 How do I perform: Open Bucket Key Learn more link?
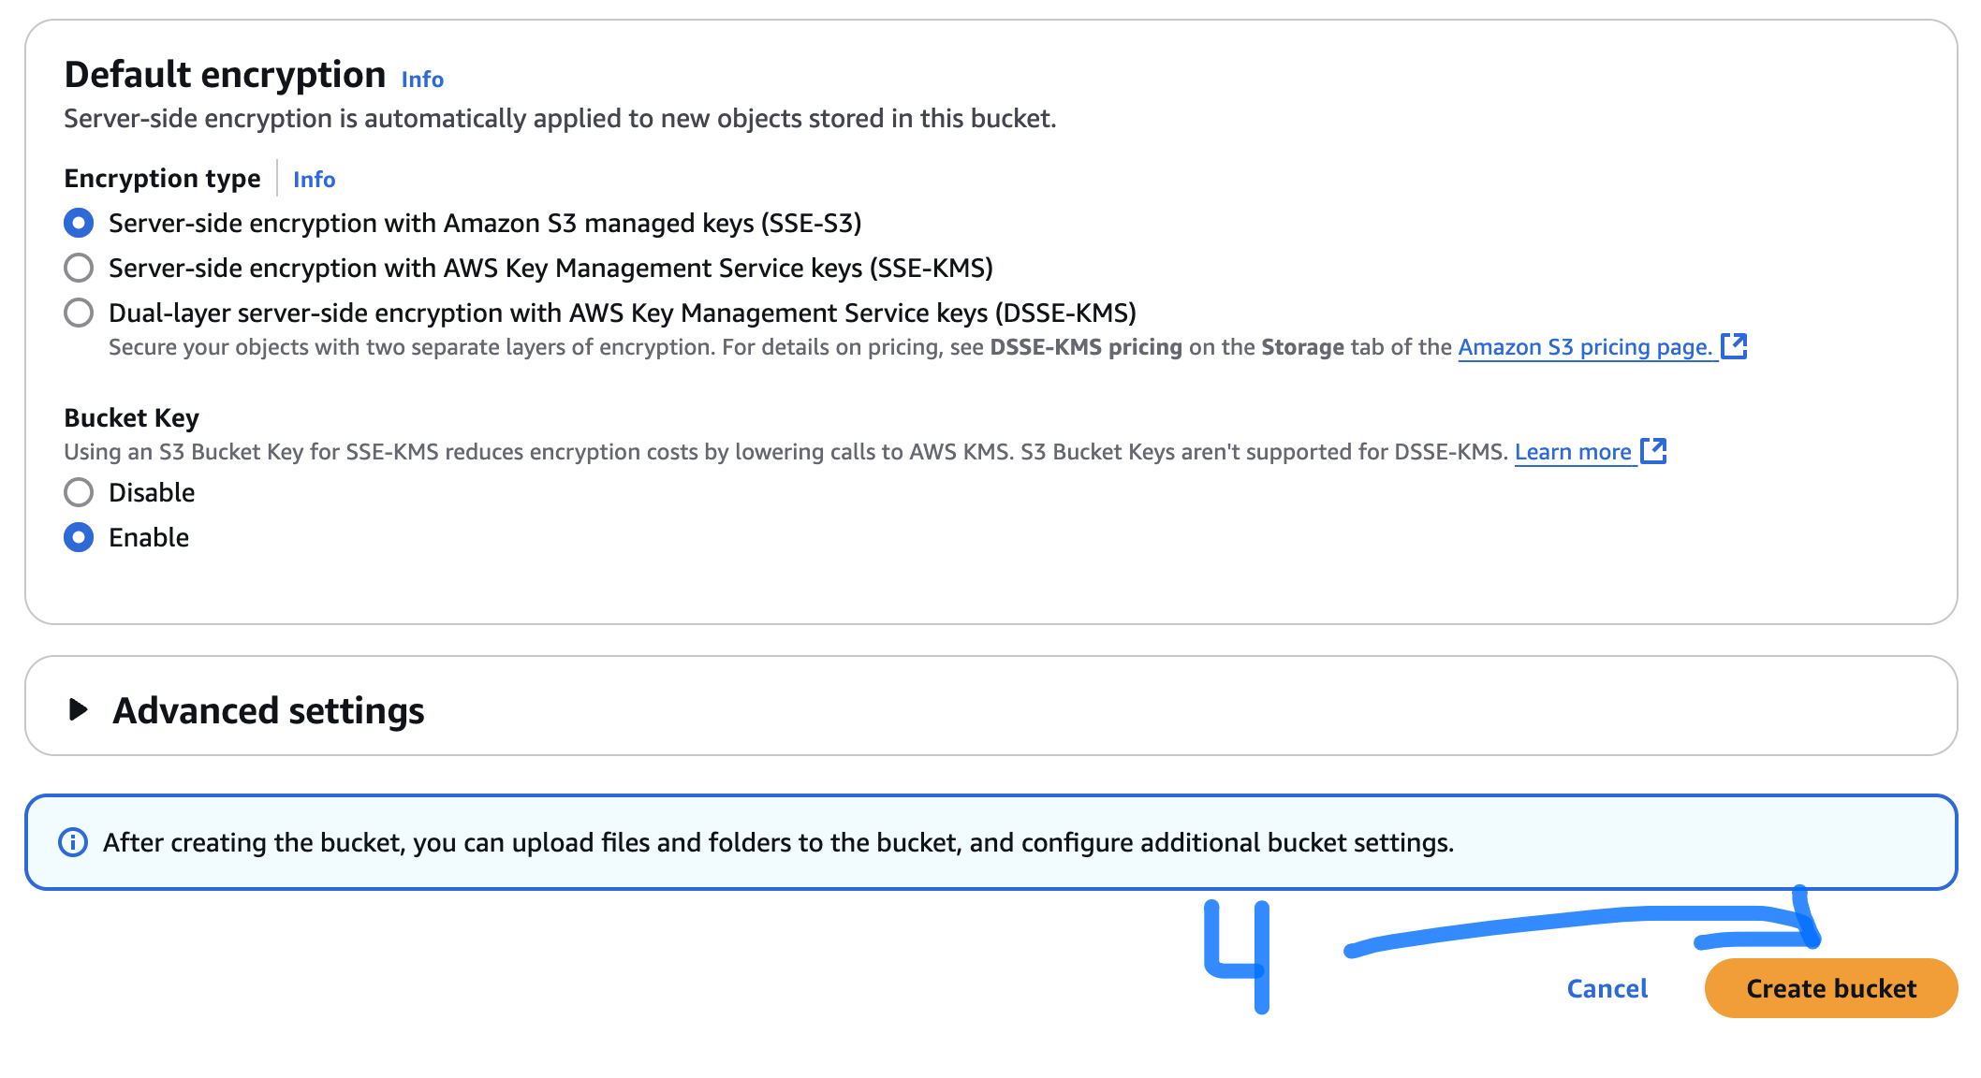[1573, 452]
